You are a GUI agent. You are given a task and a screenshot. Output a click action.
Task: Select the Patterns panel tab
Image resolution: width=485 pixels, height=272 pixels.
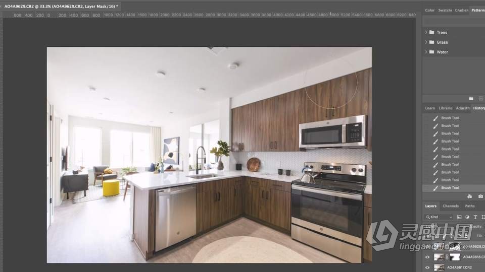coord(478,10)
